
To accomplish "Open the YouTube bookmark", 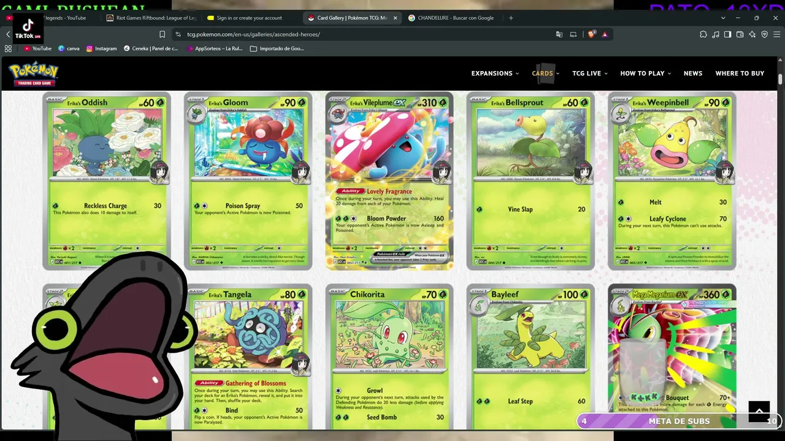I will (x=37, y=48).
